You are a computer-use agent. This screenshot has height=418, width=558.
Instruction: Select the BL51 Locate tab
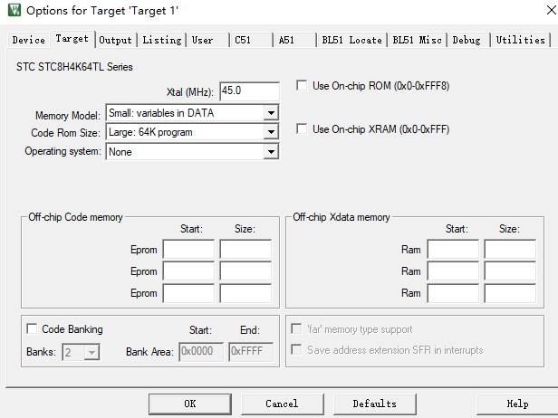351,40
